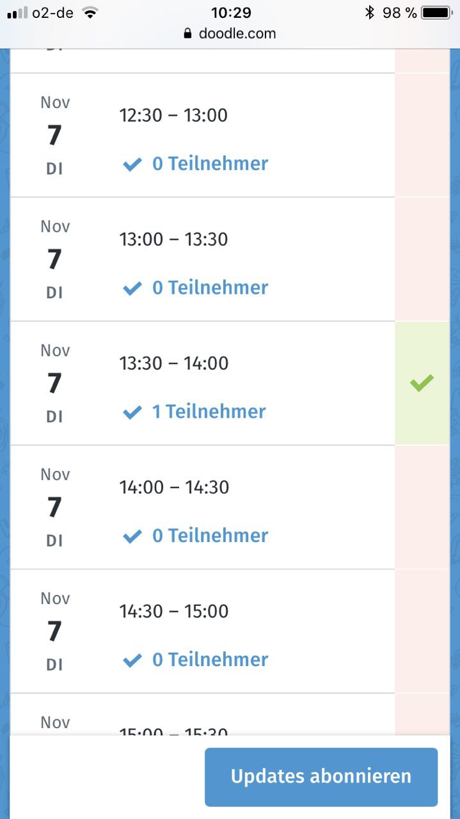Tap the green checkmark for 13:30 slot
The image size is (460, 819).
(422, 383)
